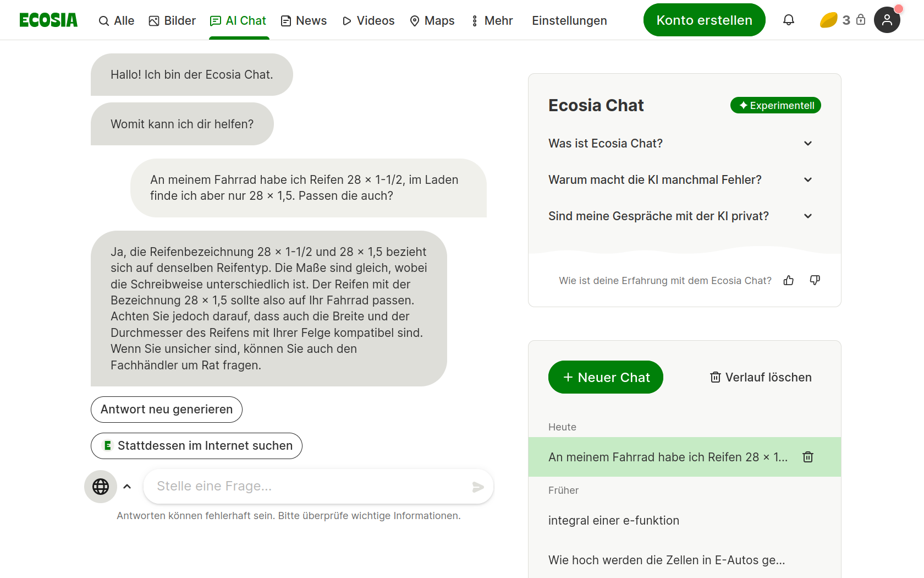924x578 pixels.
Task: Open the Mehr menu
Action: [492, 21]
